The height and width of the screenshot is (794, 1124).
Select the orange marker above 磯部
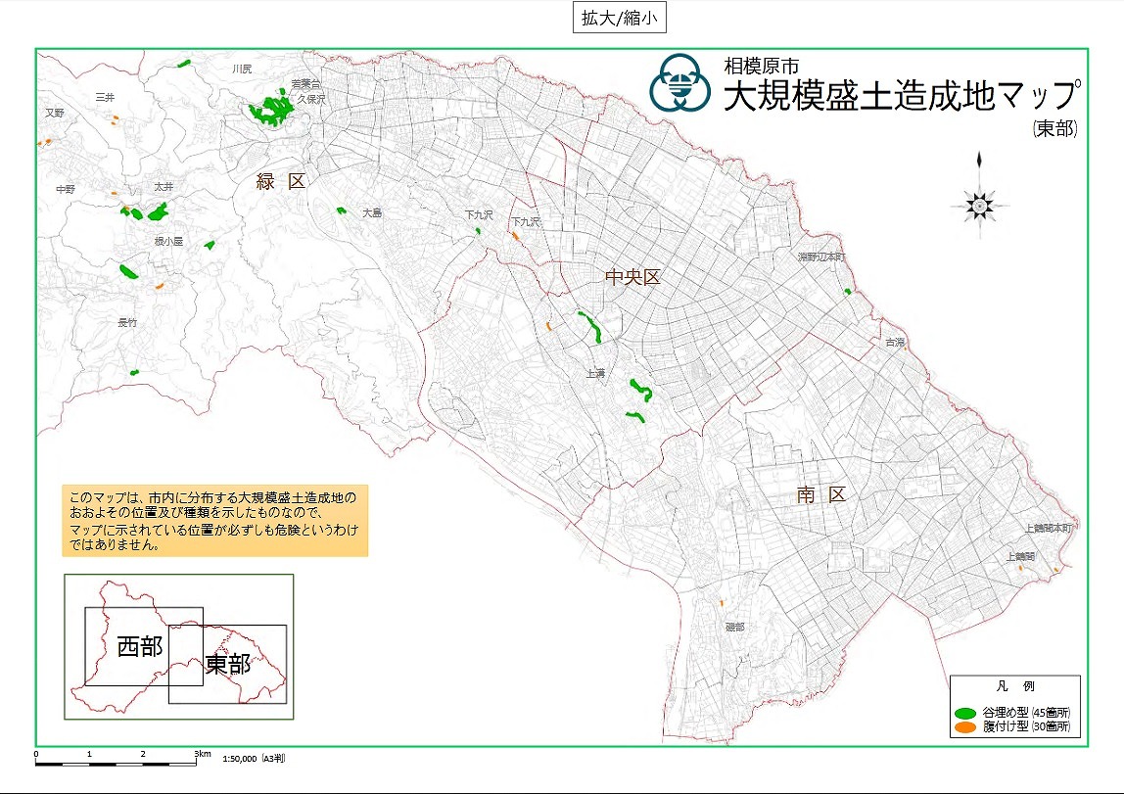pos(721,602)
